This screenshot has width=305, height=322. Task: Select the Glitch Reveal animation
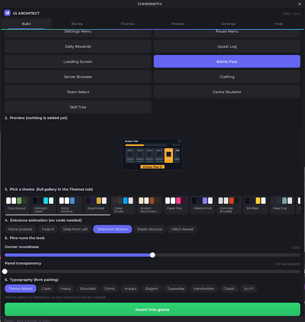tap(182, 229)
